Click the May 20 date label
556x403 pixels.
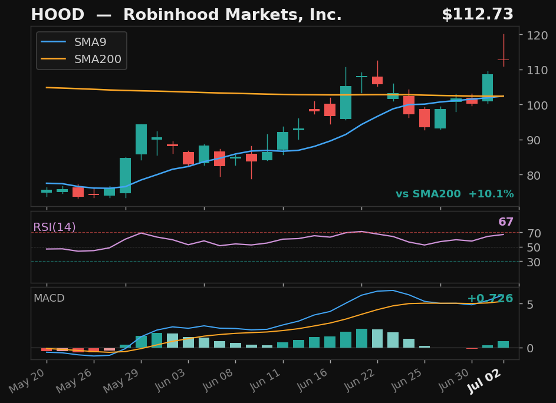27,381
